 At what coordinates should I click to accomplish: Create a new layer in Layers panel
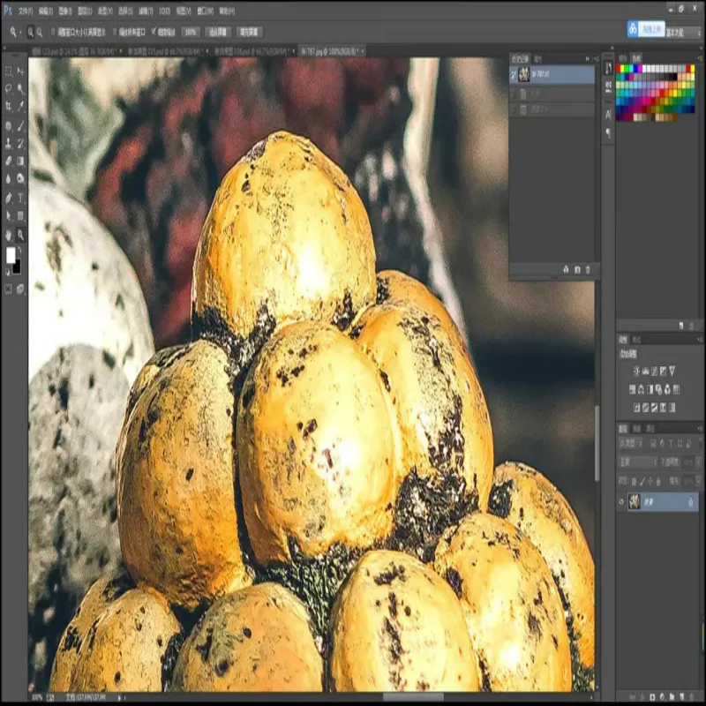click(x=681, y=696)
